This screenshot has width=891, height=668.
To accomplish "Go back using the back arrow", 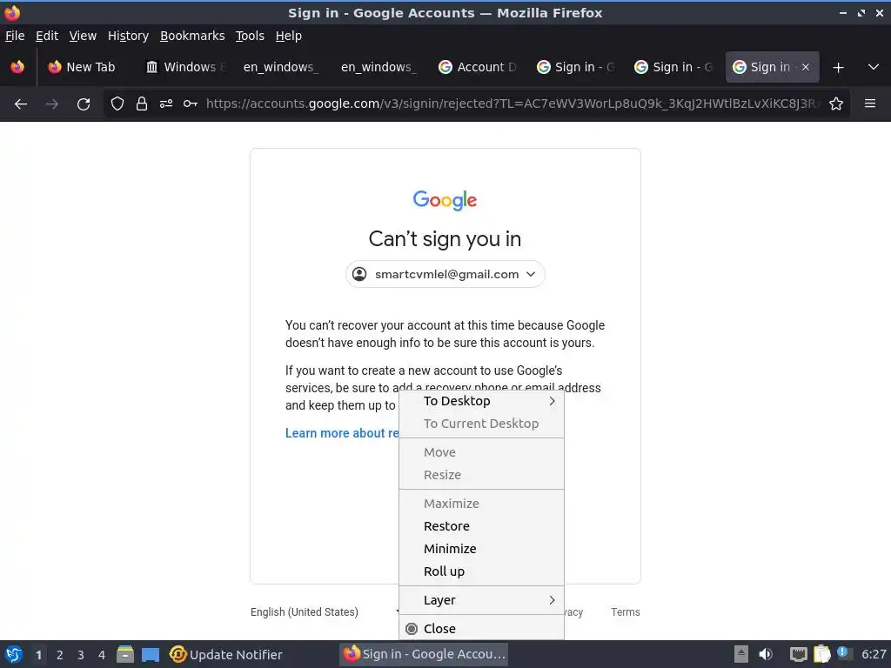I will (x=21, y=104).
